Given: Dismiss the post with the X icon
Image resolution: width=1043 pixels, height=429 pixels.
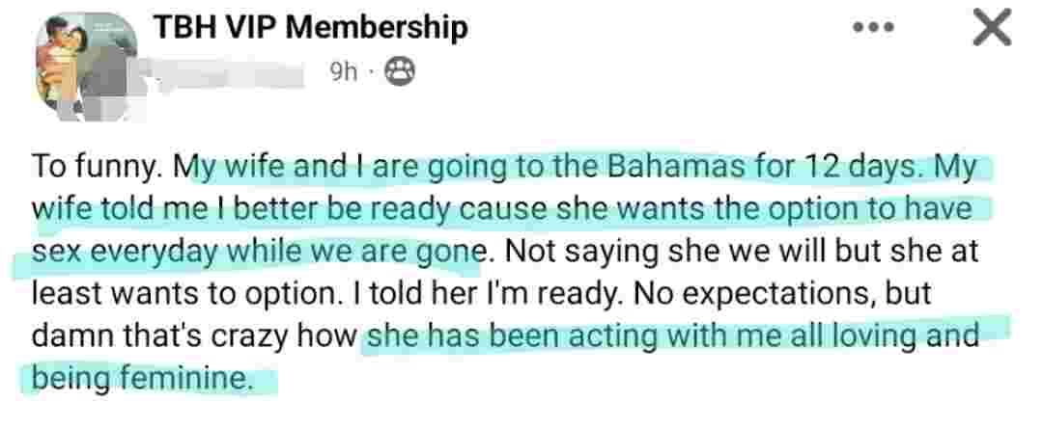Looking at the screenshot, I should point(991,28).
